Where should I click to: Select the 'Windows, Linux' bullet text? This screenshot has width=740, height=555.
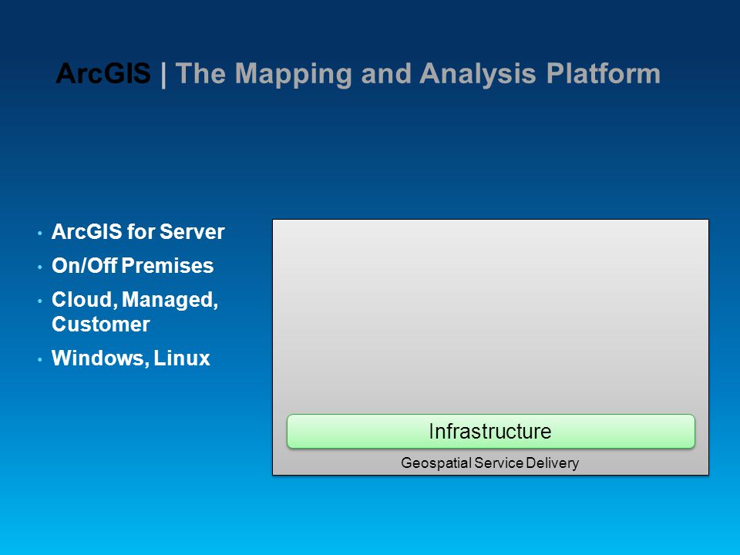(131, 358)
